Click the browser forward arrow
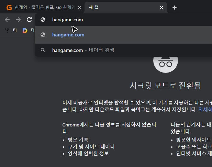This screenshot has width=212, height=167. click(18, 20)
